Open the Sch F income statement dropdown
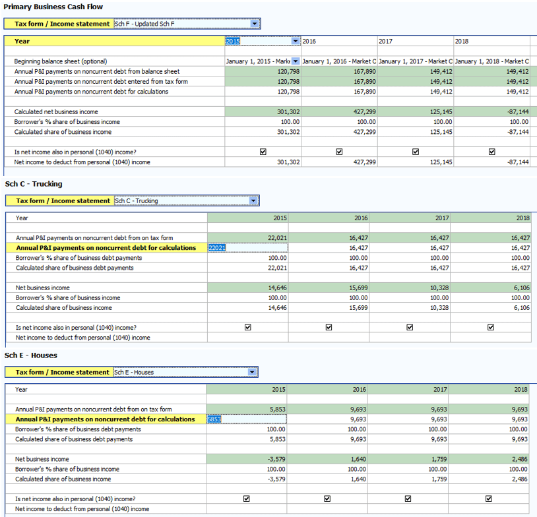 tap(255, 22)
